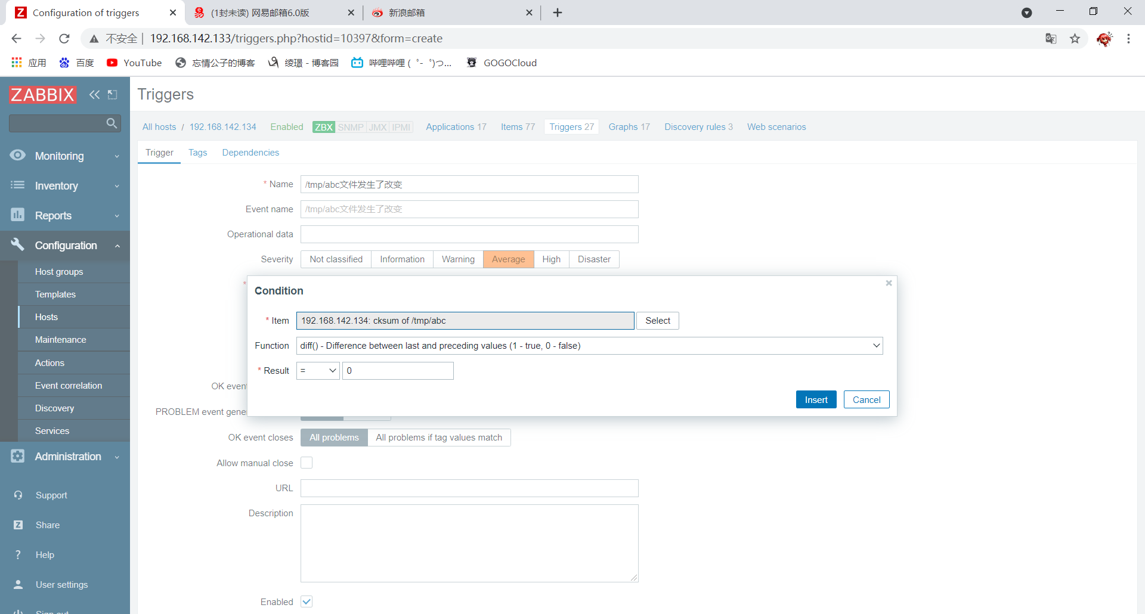Open Host groups in Configuration menu
Screen dimensions: 1145x614
(x=75, y=271)
